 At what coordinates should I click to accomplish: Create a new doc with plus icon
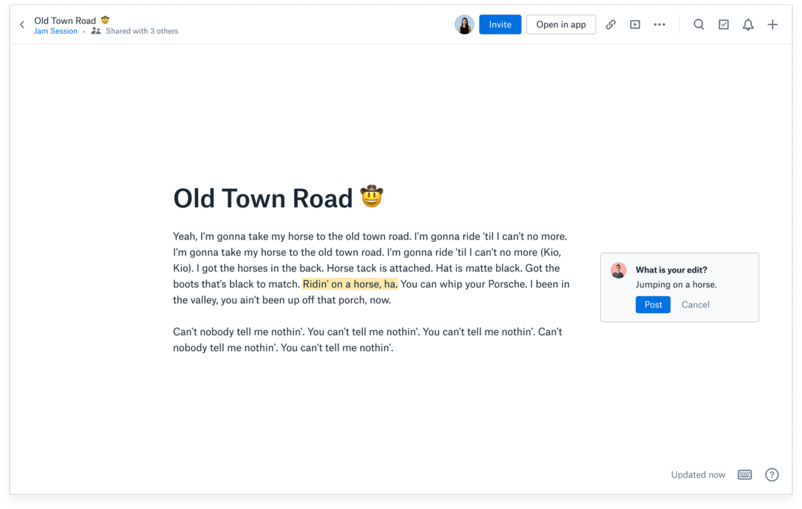point(772,24)
